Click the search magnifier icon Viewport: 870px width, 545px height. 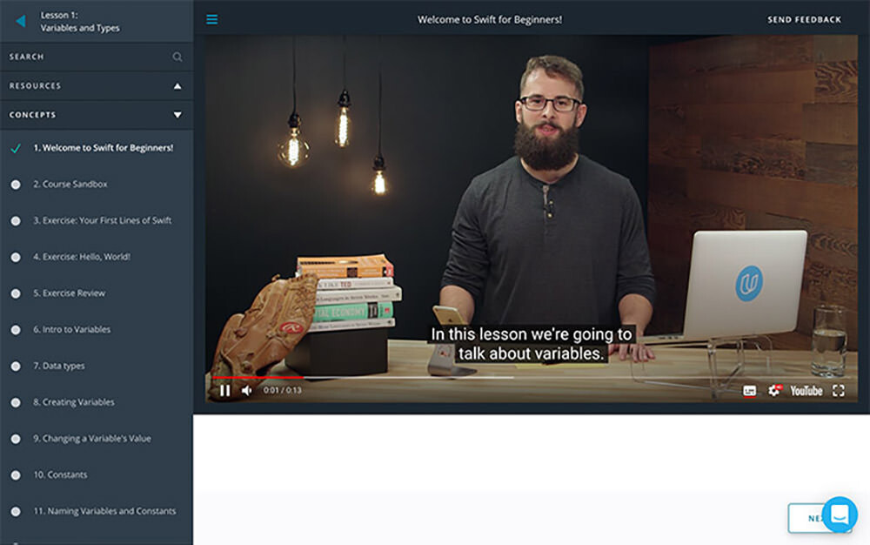177,57
